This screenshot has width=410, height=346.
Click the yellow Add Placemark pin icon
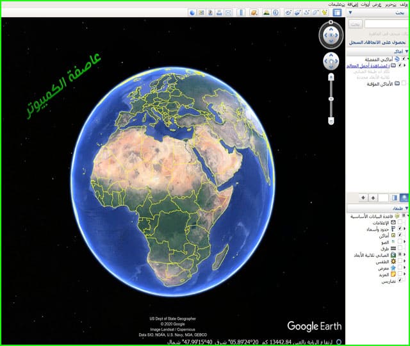coord(325,12)
